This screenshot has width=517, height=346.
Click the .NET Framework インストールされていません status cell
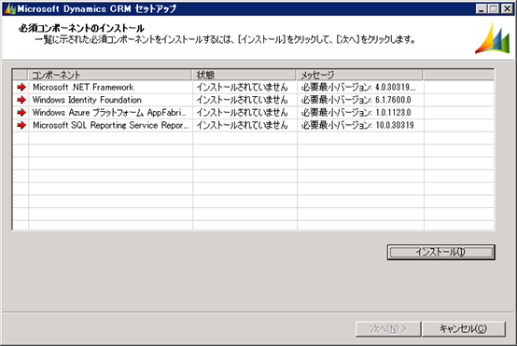coord(245,87)
